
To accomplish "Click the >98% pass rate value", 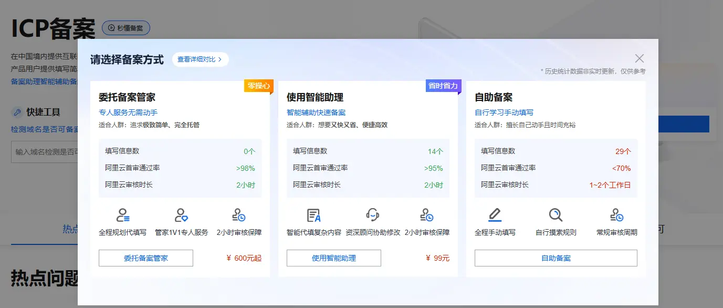I will tap(246, 168).
